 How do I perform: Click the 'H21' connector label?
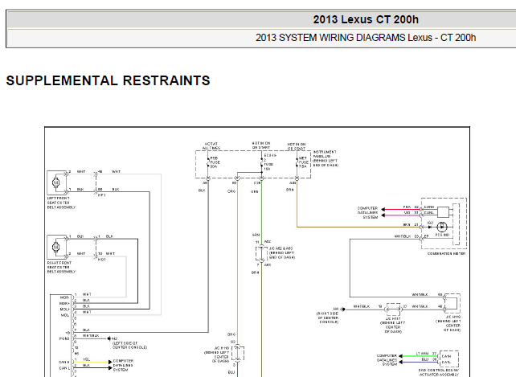102,260
